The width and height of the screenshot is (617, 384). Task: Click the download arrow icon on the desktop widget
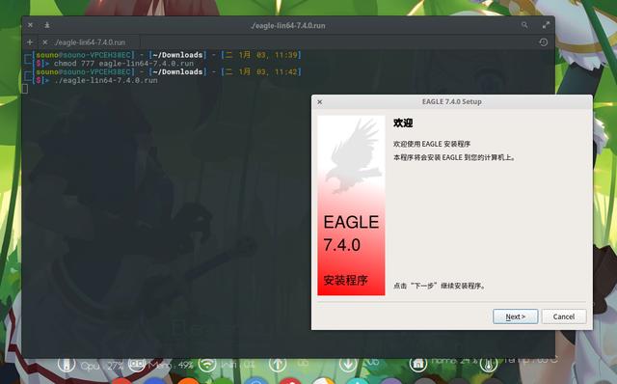pyautogui.click(x=348, y=364)
